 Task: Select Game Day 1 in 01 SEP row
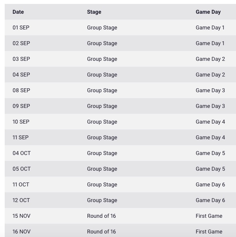210,27
